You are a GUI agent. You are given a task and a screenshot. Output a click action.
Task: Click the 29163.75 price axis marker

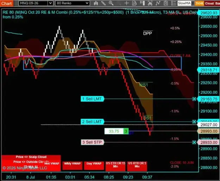point(208,99)
